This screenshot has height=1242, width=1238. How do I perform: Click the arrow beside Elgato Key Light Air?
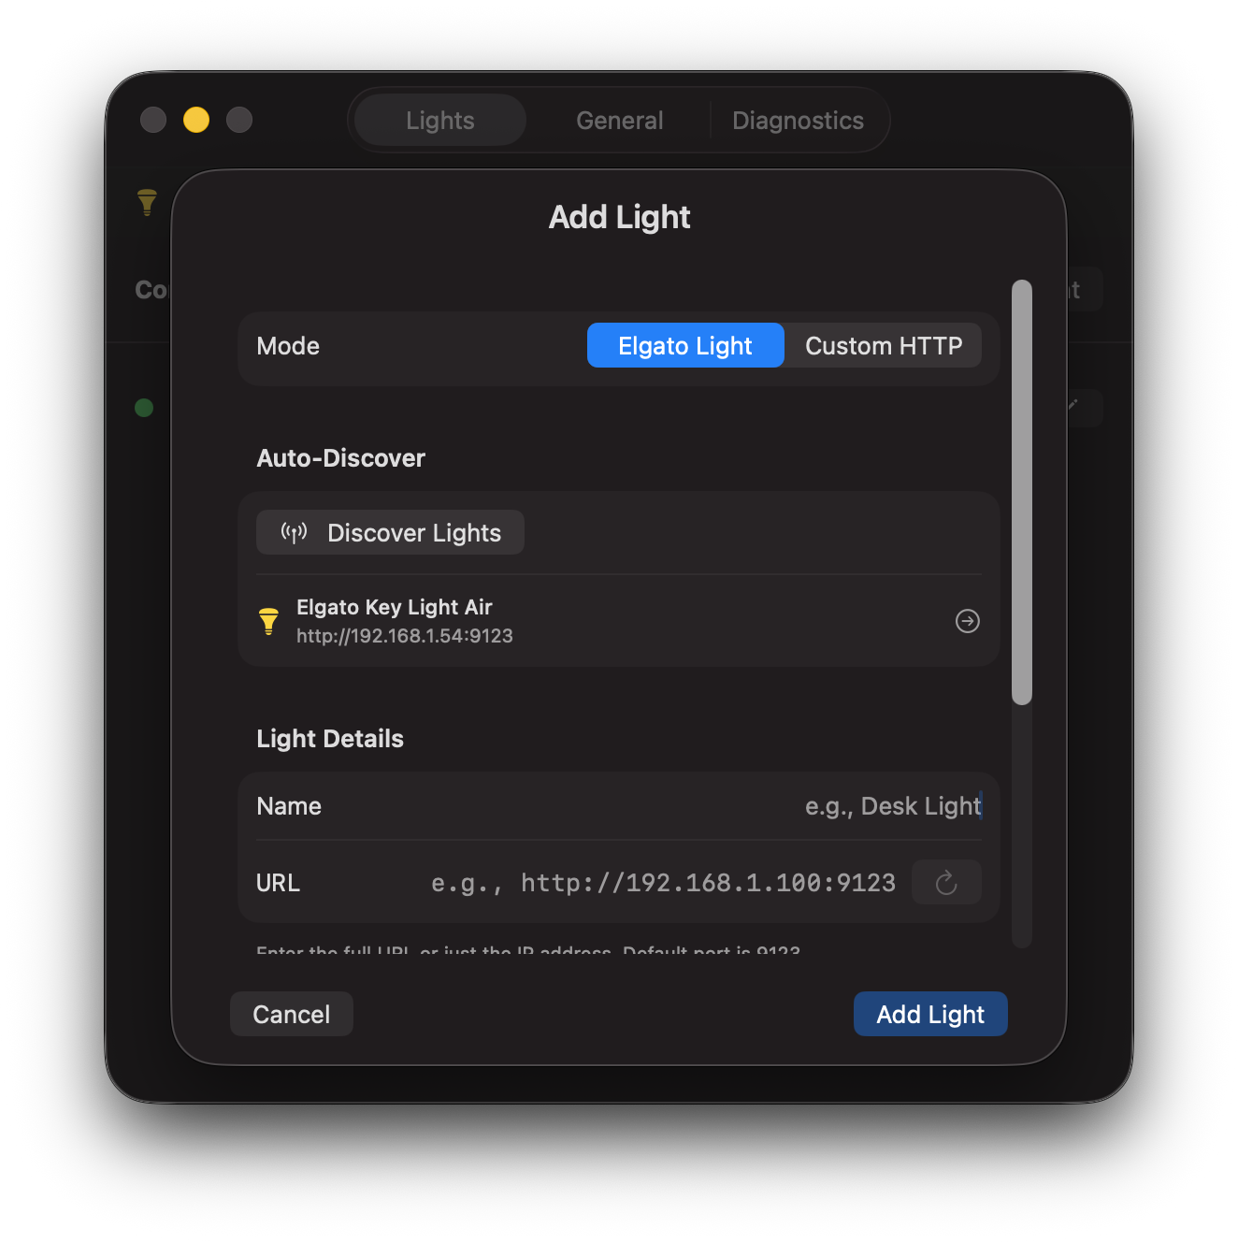point(967,621)
